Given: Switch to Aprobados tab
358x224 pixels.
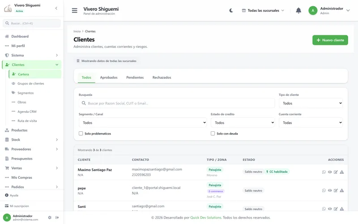Looking at the screenshot, I should click(x=109, y=78).
